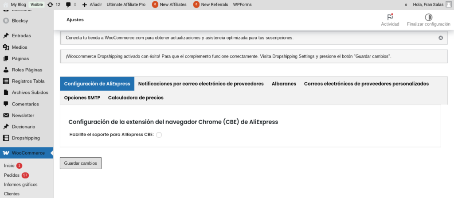Click the Archivos Subidos file icon
The image size is (454, 198).
[x=6, y=93]
